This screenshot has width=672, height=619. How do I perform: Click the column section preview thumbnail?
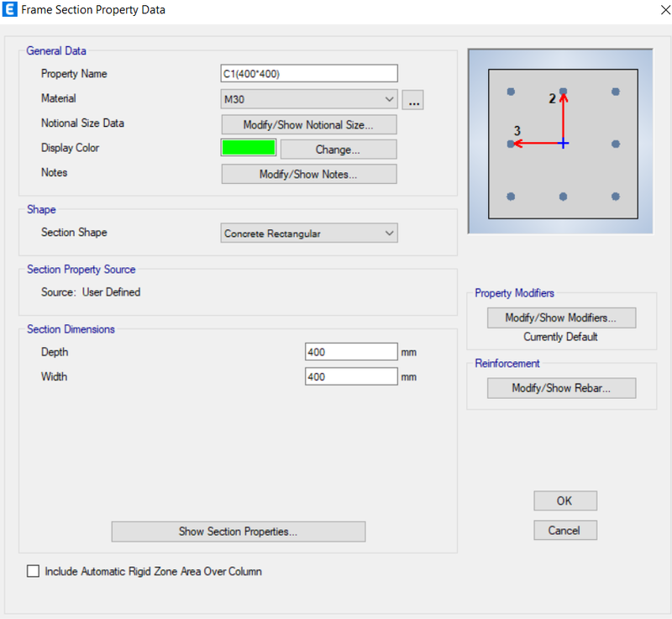[560, 141]
